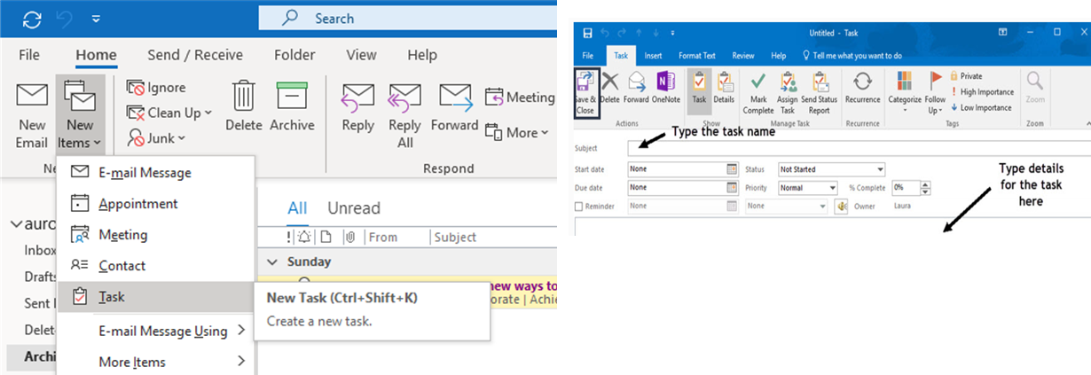Switch to the View tab in Outlook
The height and width of the screenshot is (375, 1091).
(x=361, y=55)
